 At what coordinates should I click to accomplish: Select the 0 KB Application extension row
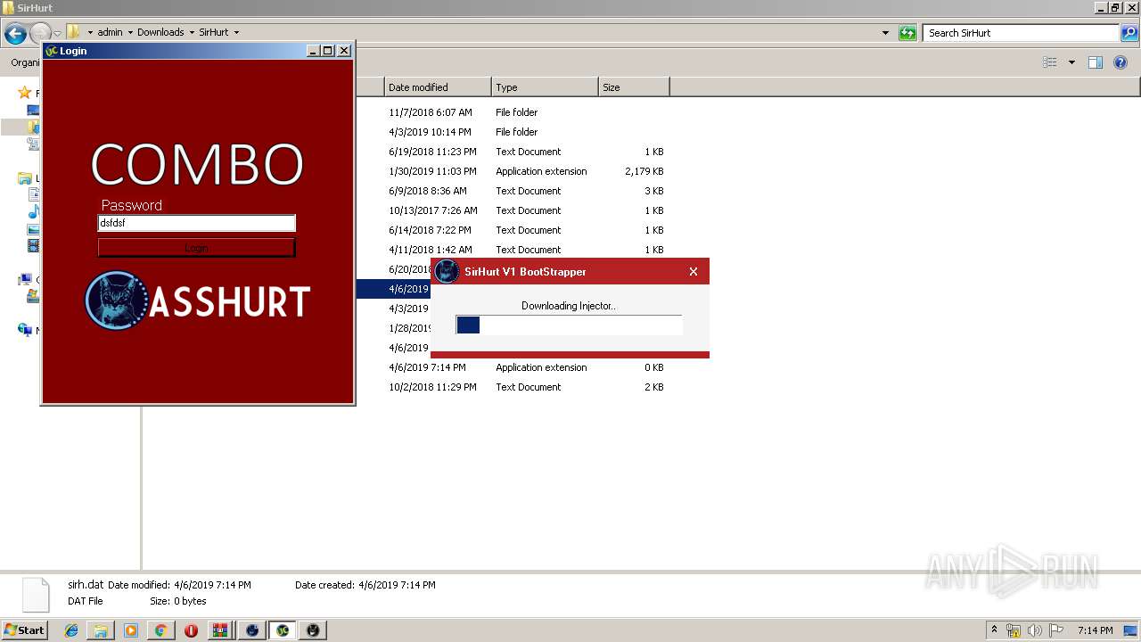coord(526,367)
